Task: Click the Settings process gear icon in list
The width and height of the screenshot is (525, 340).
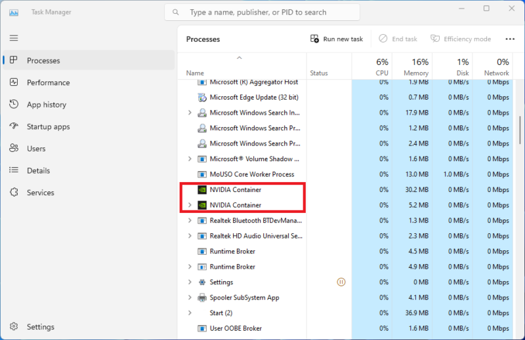Action: click(x=202, y=282)
